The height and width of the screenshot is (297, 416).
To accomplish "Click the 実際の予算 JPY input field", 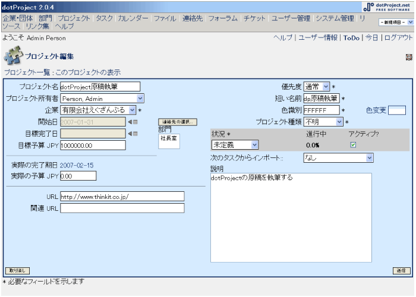I will pyautogui.click(x=78, y=176).
